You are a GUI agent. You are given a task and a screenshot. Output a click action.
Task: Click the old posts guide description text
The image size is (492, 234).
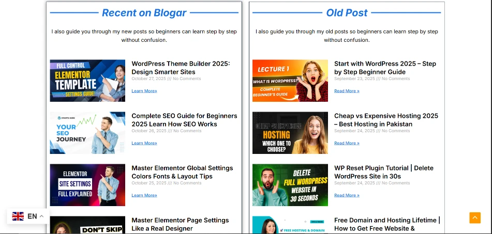pos(347,36)
